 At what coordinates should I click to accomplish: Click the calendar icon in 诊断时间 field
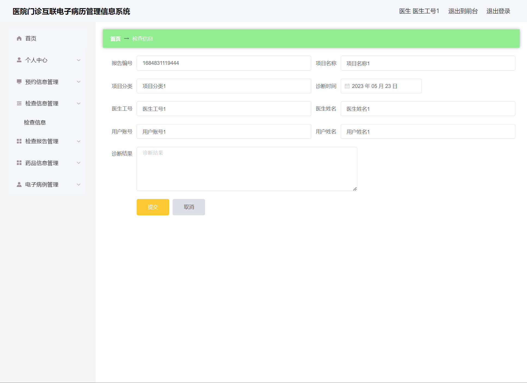tap(347, 86)
